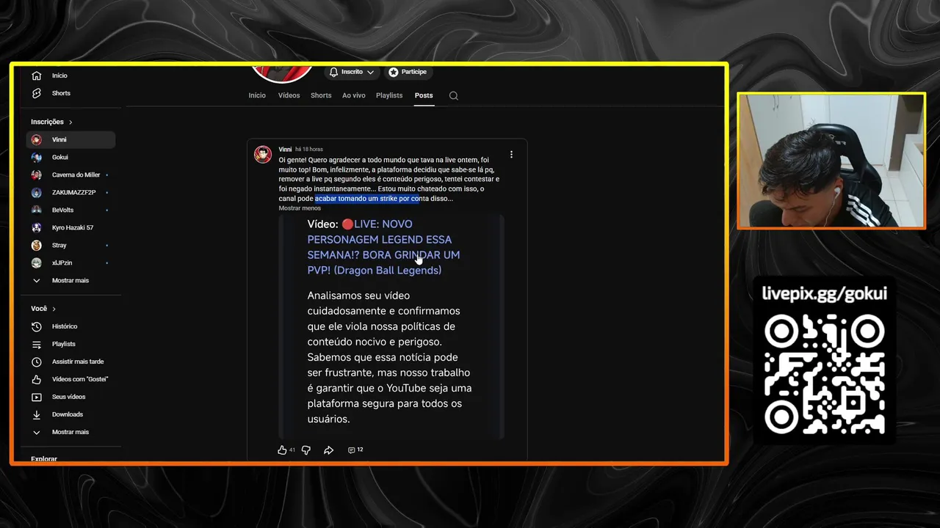The width and height of the screenshot is (940, 528).
Task: Open Gokui's channel avatar in subscriptions
Action: click(x=37, y=157)
